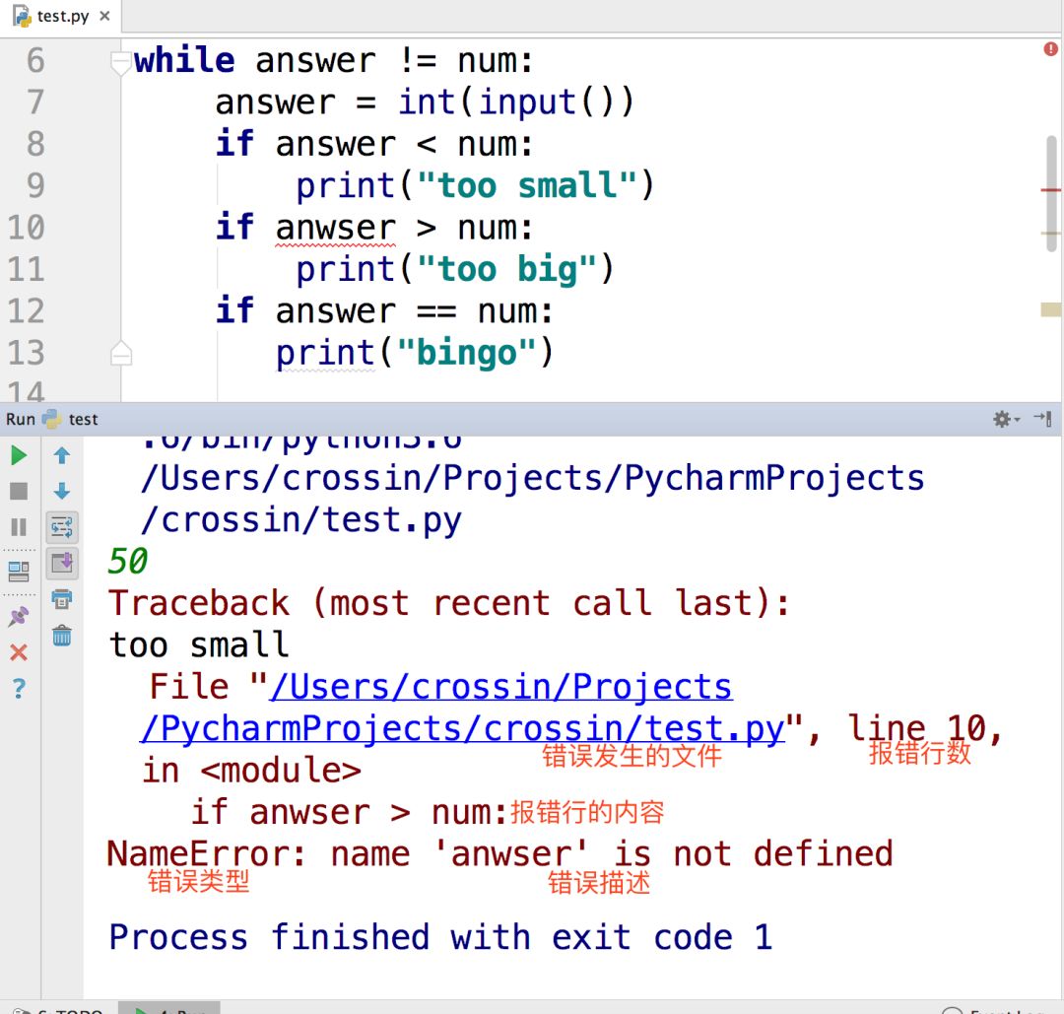
Task: Pin the Run tab
Action: coord(19,616)
